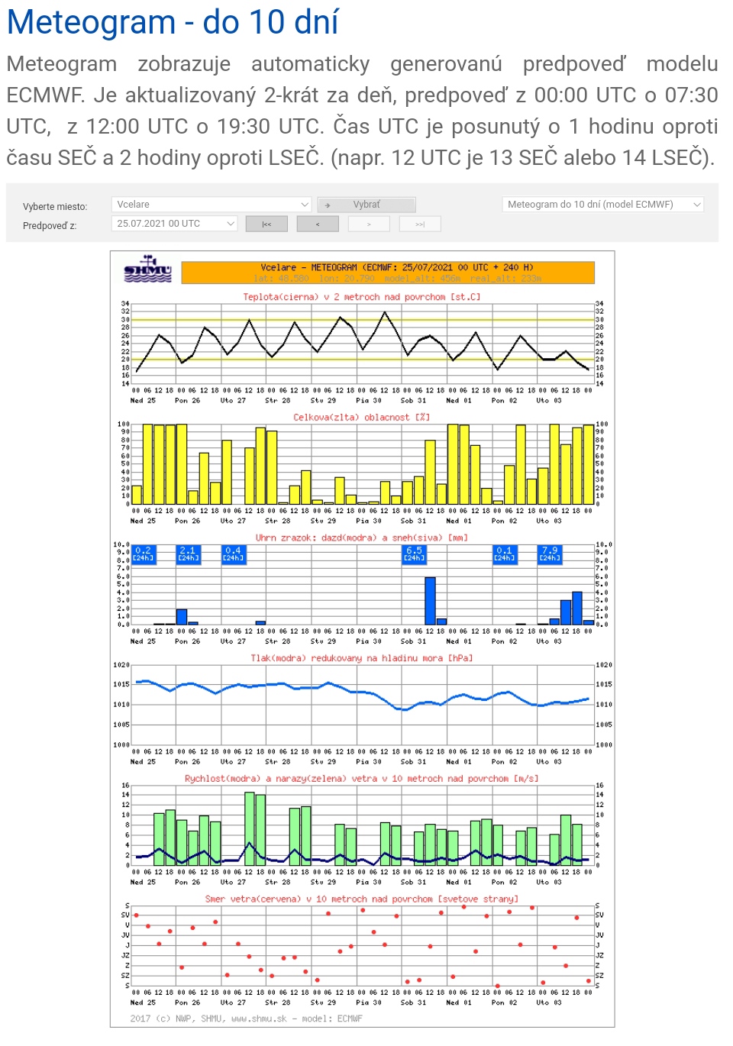Go to the previous forecast run

point(318,224)
